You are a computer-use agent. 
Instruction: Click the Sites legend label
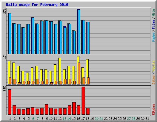pyautogui.click(x=153, y=80)
